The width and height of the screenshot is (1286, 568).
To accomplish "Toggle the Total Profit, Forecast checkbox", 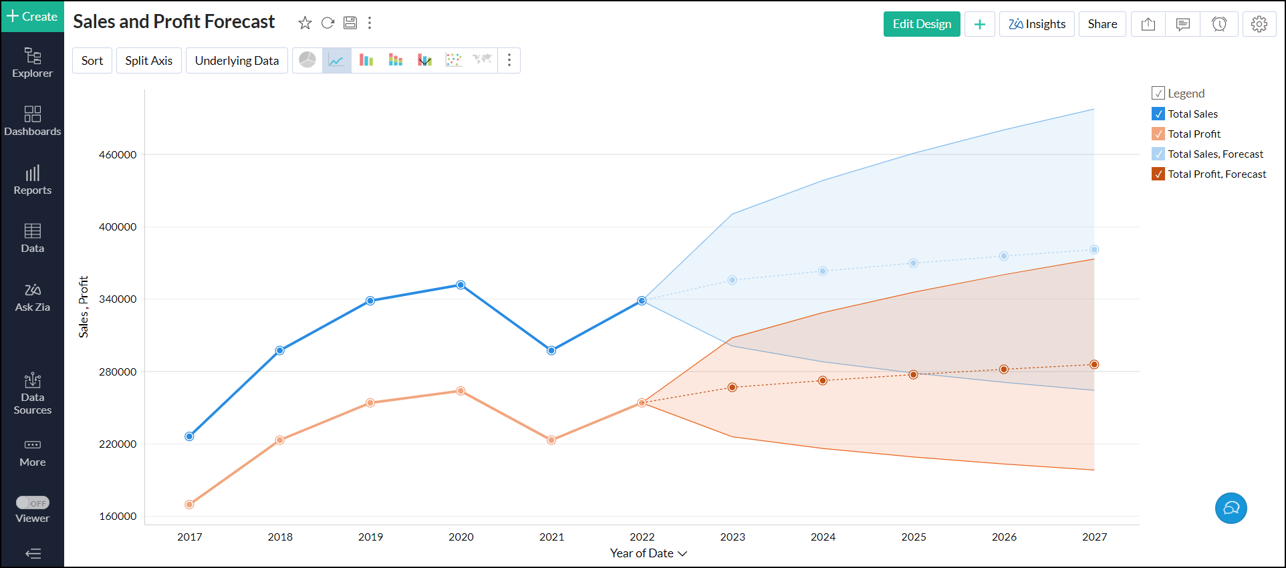I will pyautogui.click(x=1158, y=174).
